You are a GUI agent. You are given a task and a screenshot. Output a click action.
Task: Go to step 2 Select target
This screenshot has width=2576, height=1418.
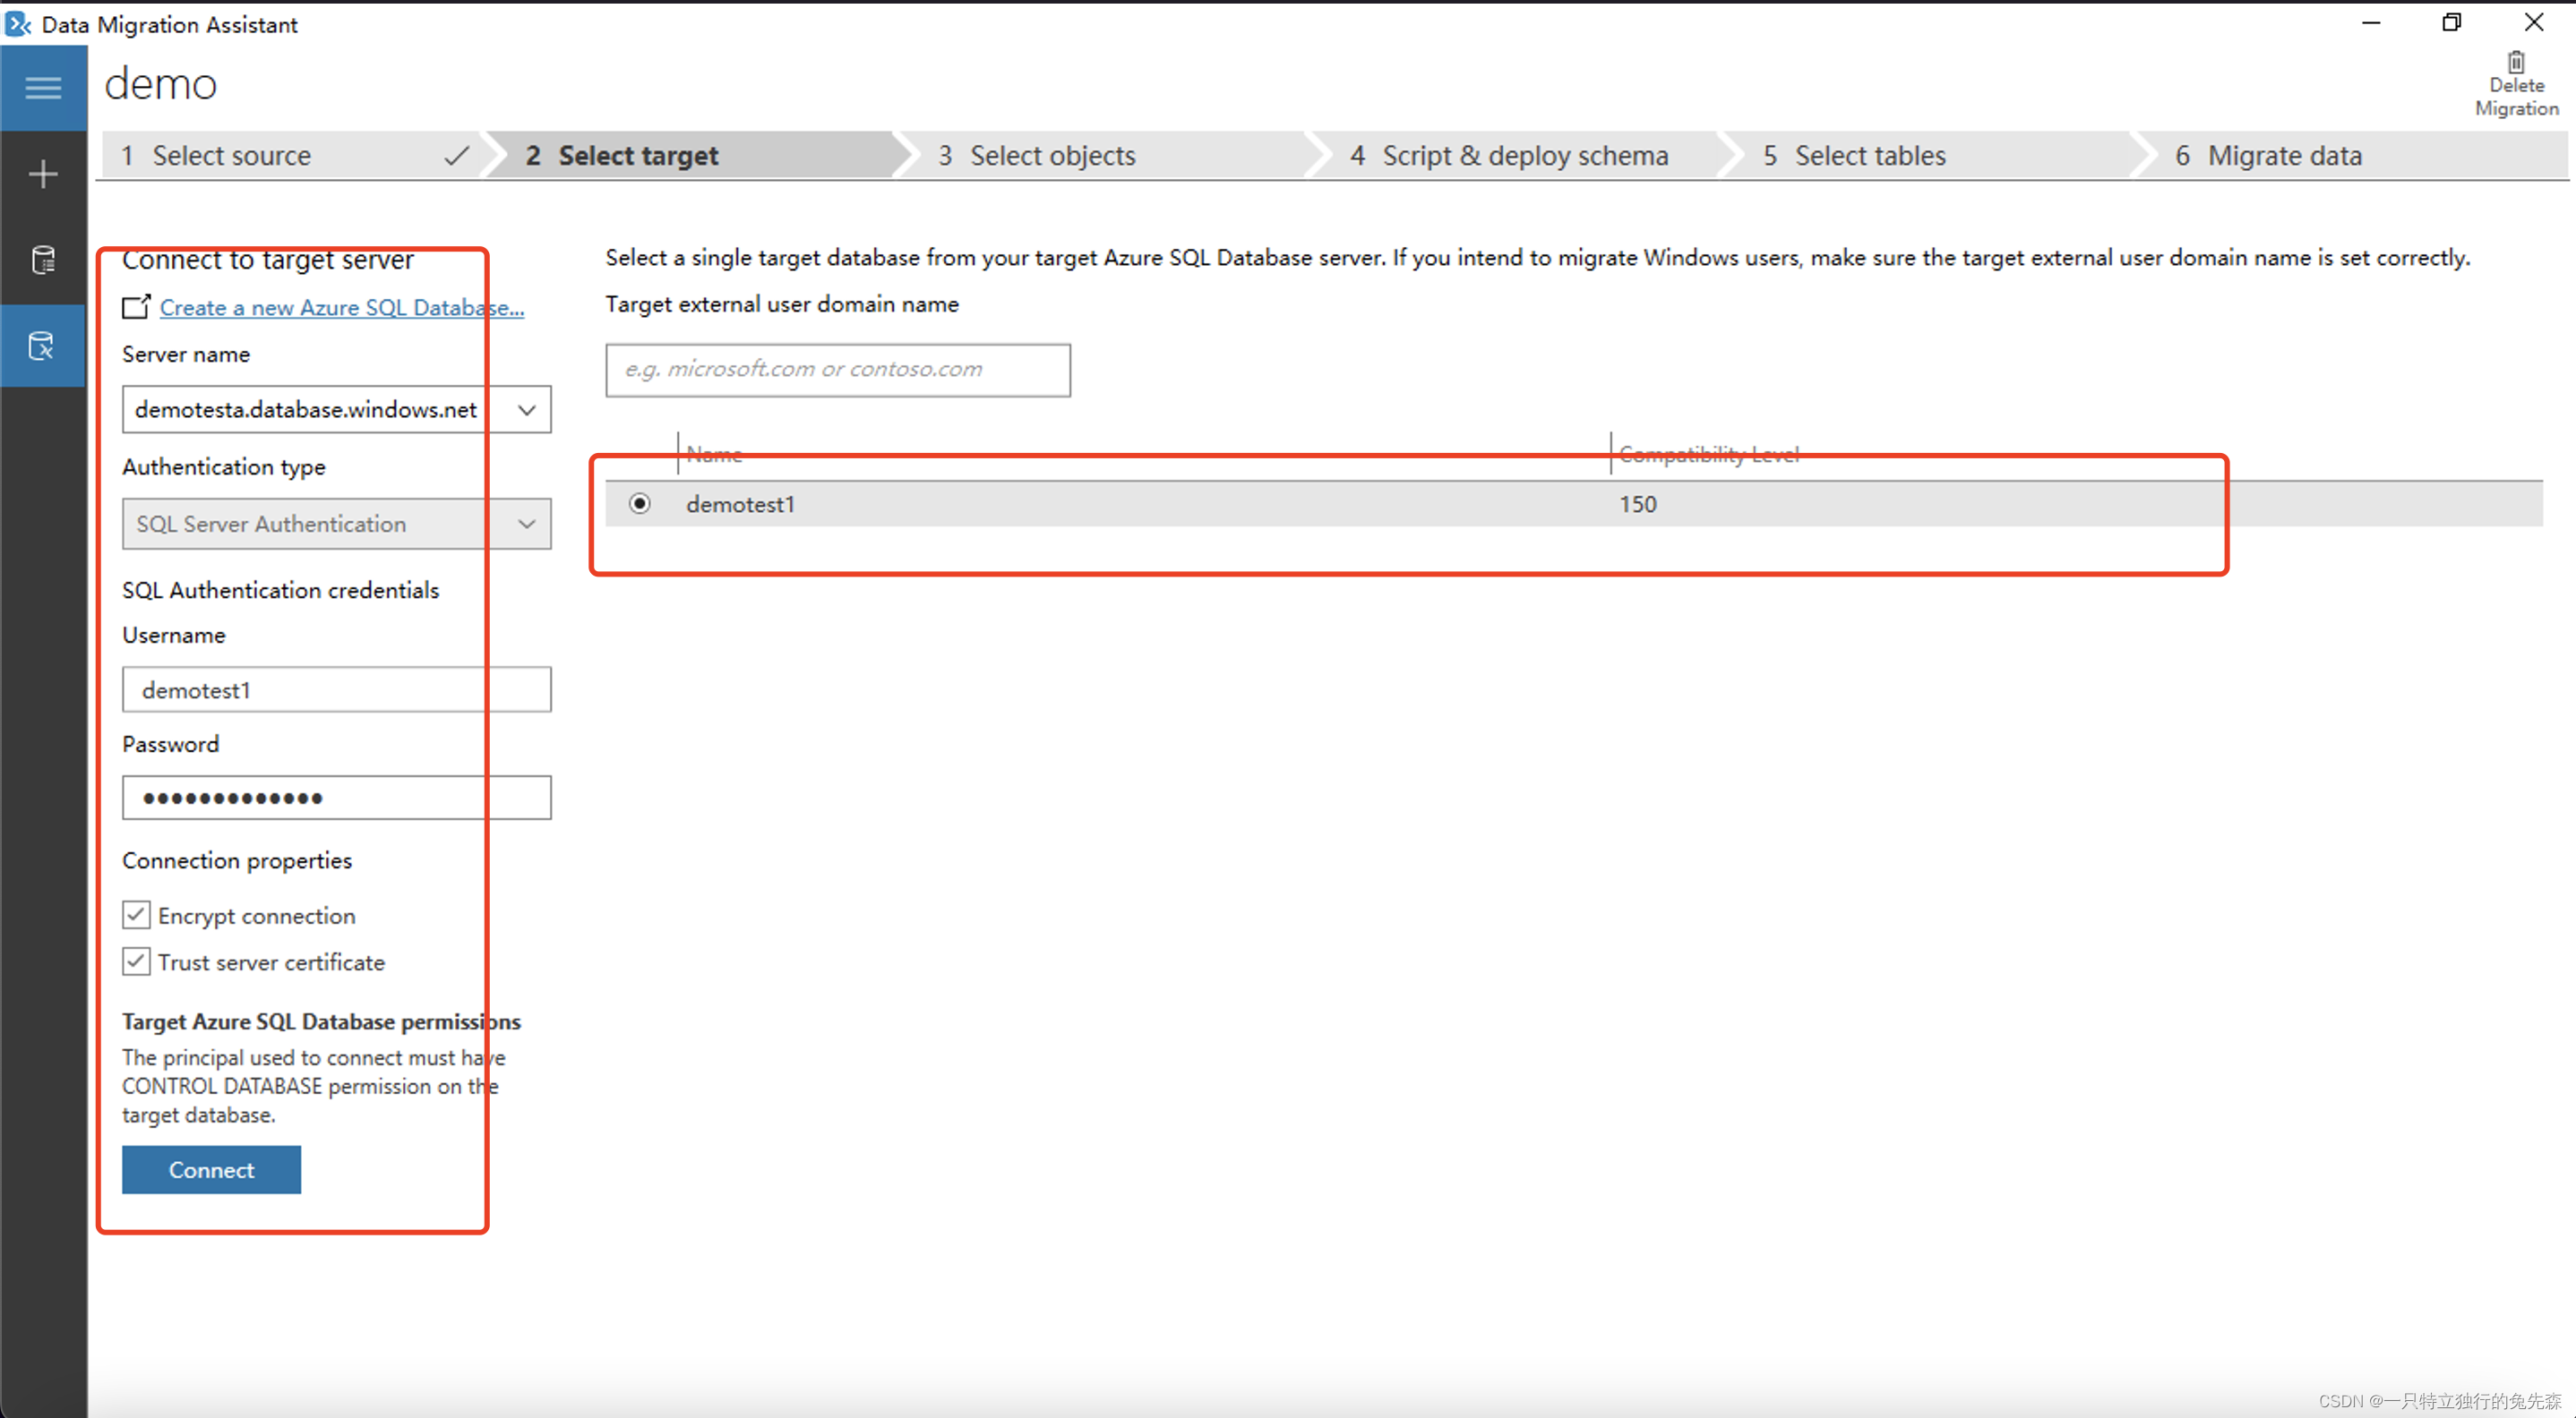(695, 155)
